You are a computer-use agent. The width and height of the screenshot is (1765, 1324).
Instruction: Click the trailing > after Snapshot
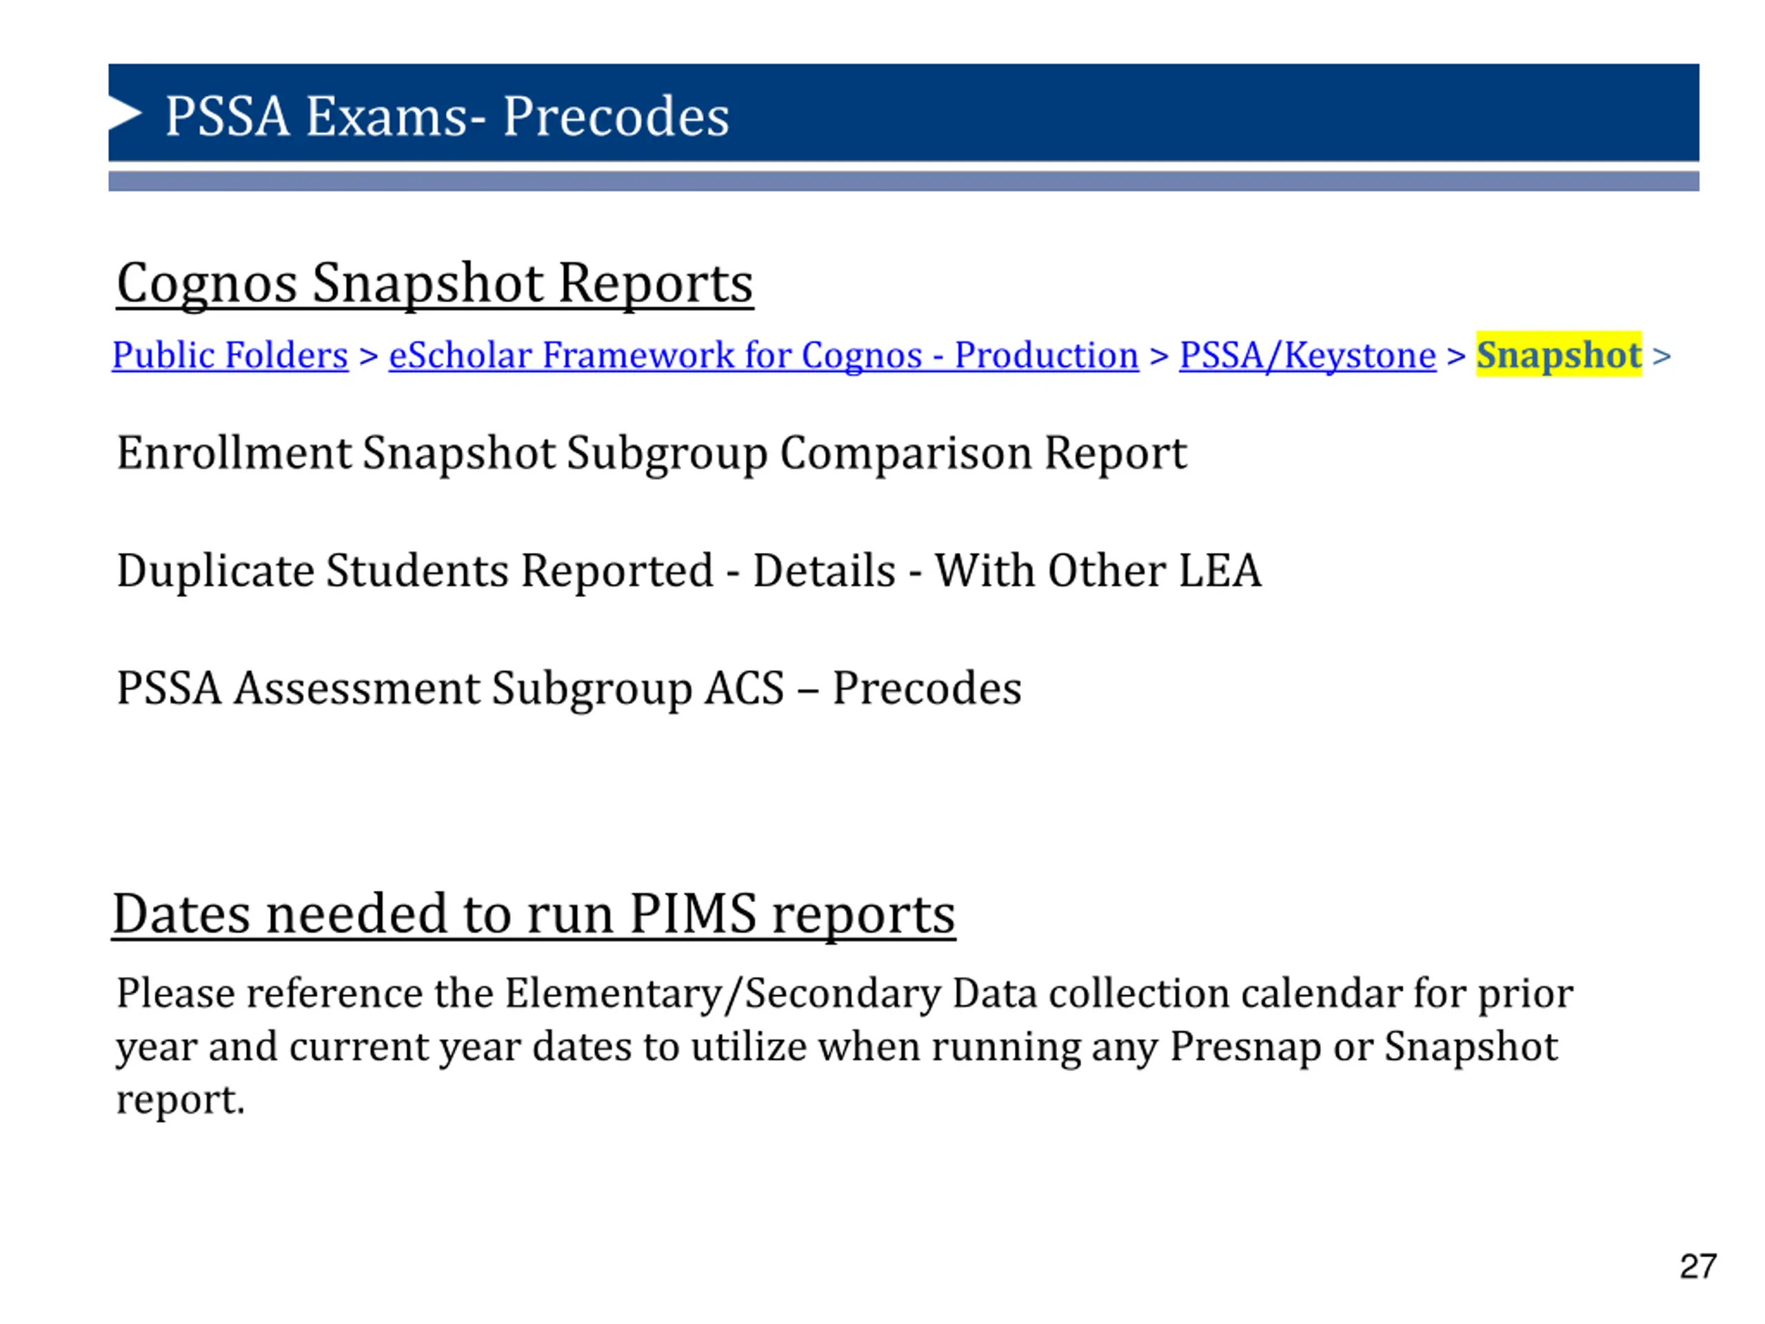coord(1662,356)
